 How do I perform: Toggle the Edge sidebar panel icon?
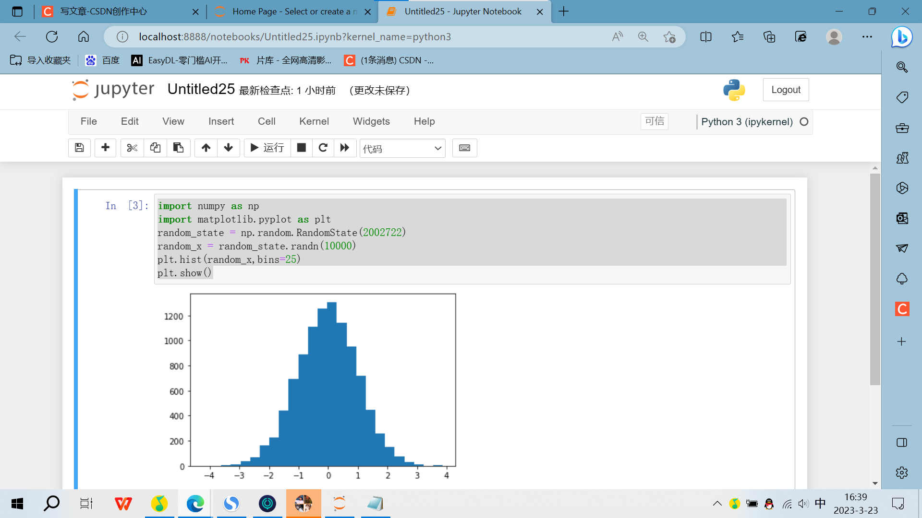[901, 442]
